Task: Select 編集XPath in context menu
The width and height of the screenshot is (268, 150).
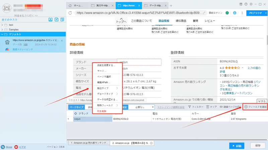Action: 104,82
